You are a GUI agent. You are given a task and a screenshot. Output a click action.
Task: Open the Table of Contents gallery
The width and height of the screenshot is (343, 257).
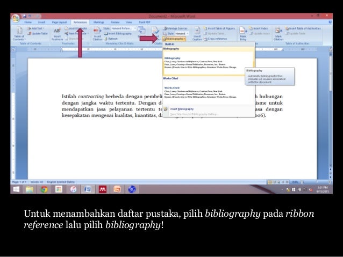(19, 33)
